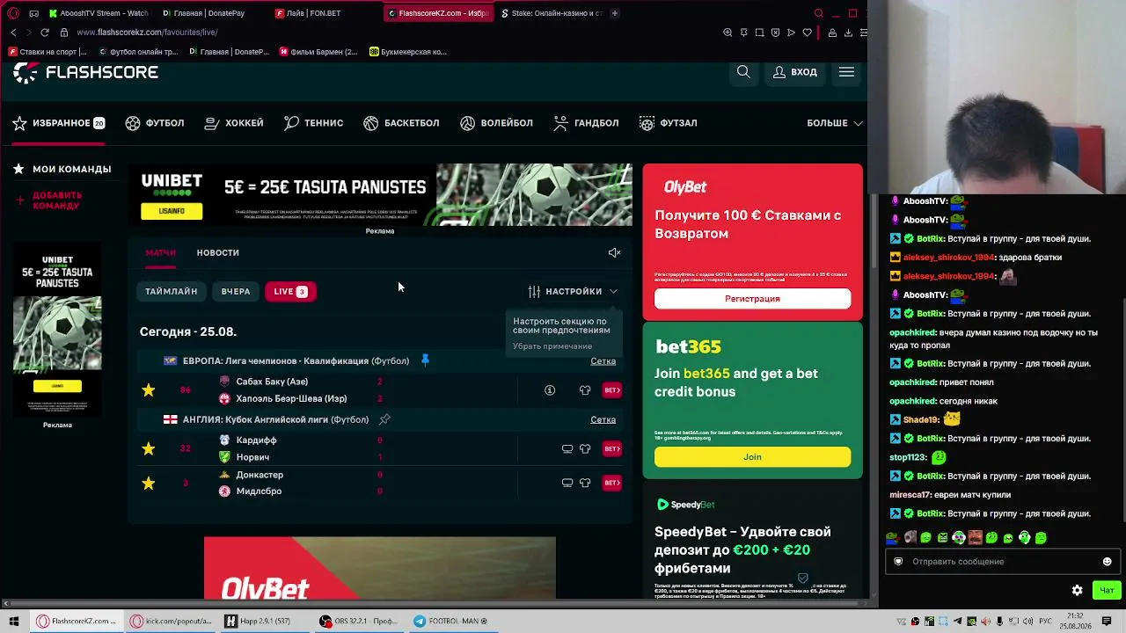Open Happ 2.9.1 in the taskbar
Viewport: 1126px width, 633px height.
257,622
